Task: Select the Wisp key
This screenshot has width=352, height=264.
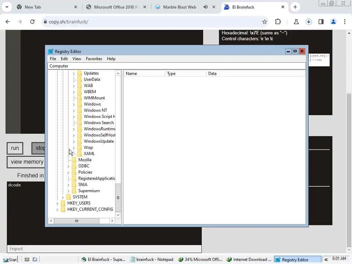Action: [x=88, y=147]
